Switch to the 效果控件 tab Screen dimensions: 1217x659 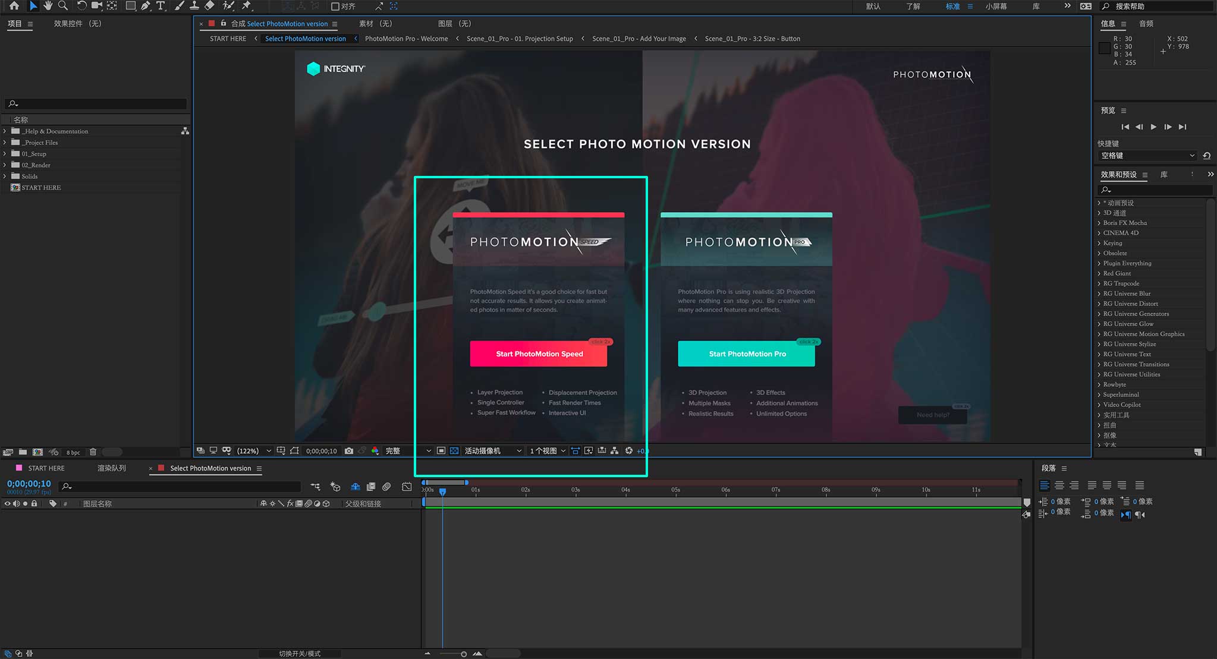click(77, 24)
